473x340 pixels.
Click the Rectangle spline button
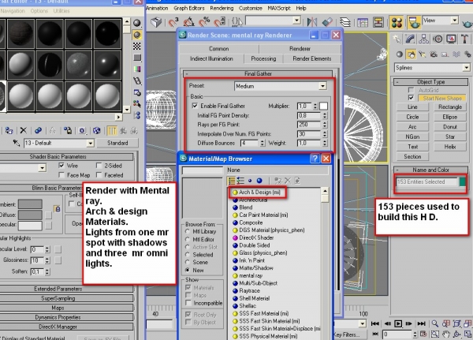pyautogui.click(x=450, y=107)
